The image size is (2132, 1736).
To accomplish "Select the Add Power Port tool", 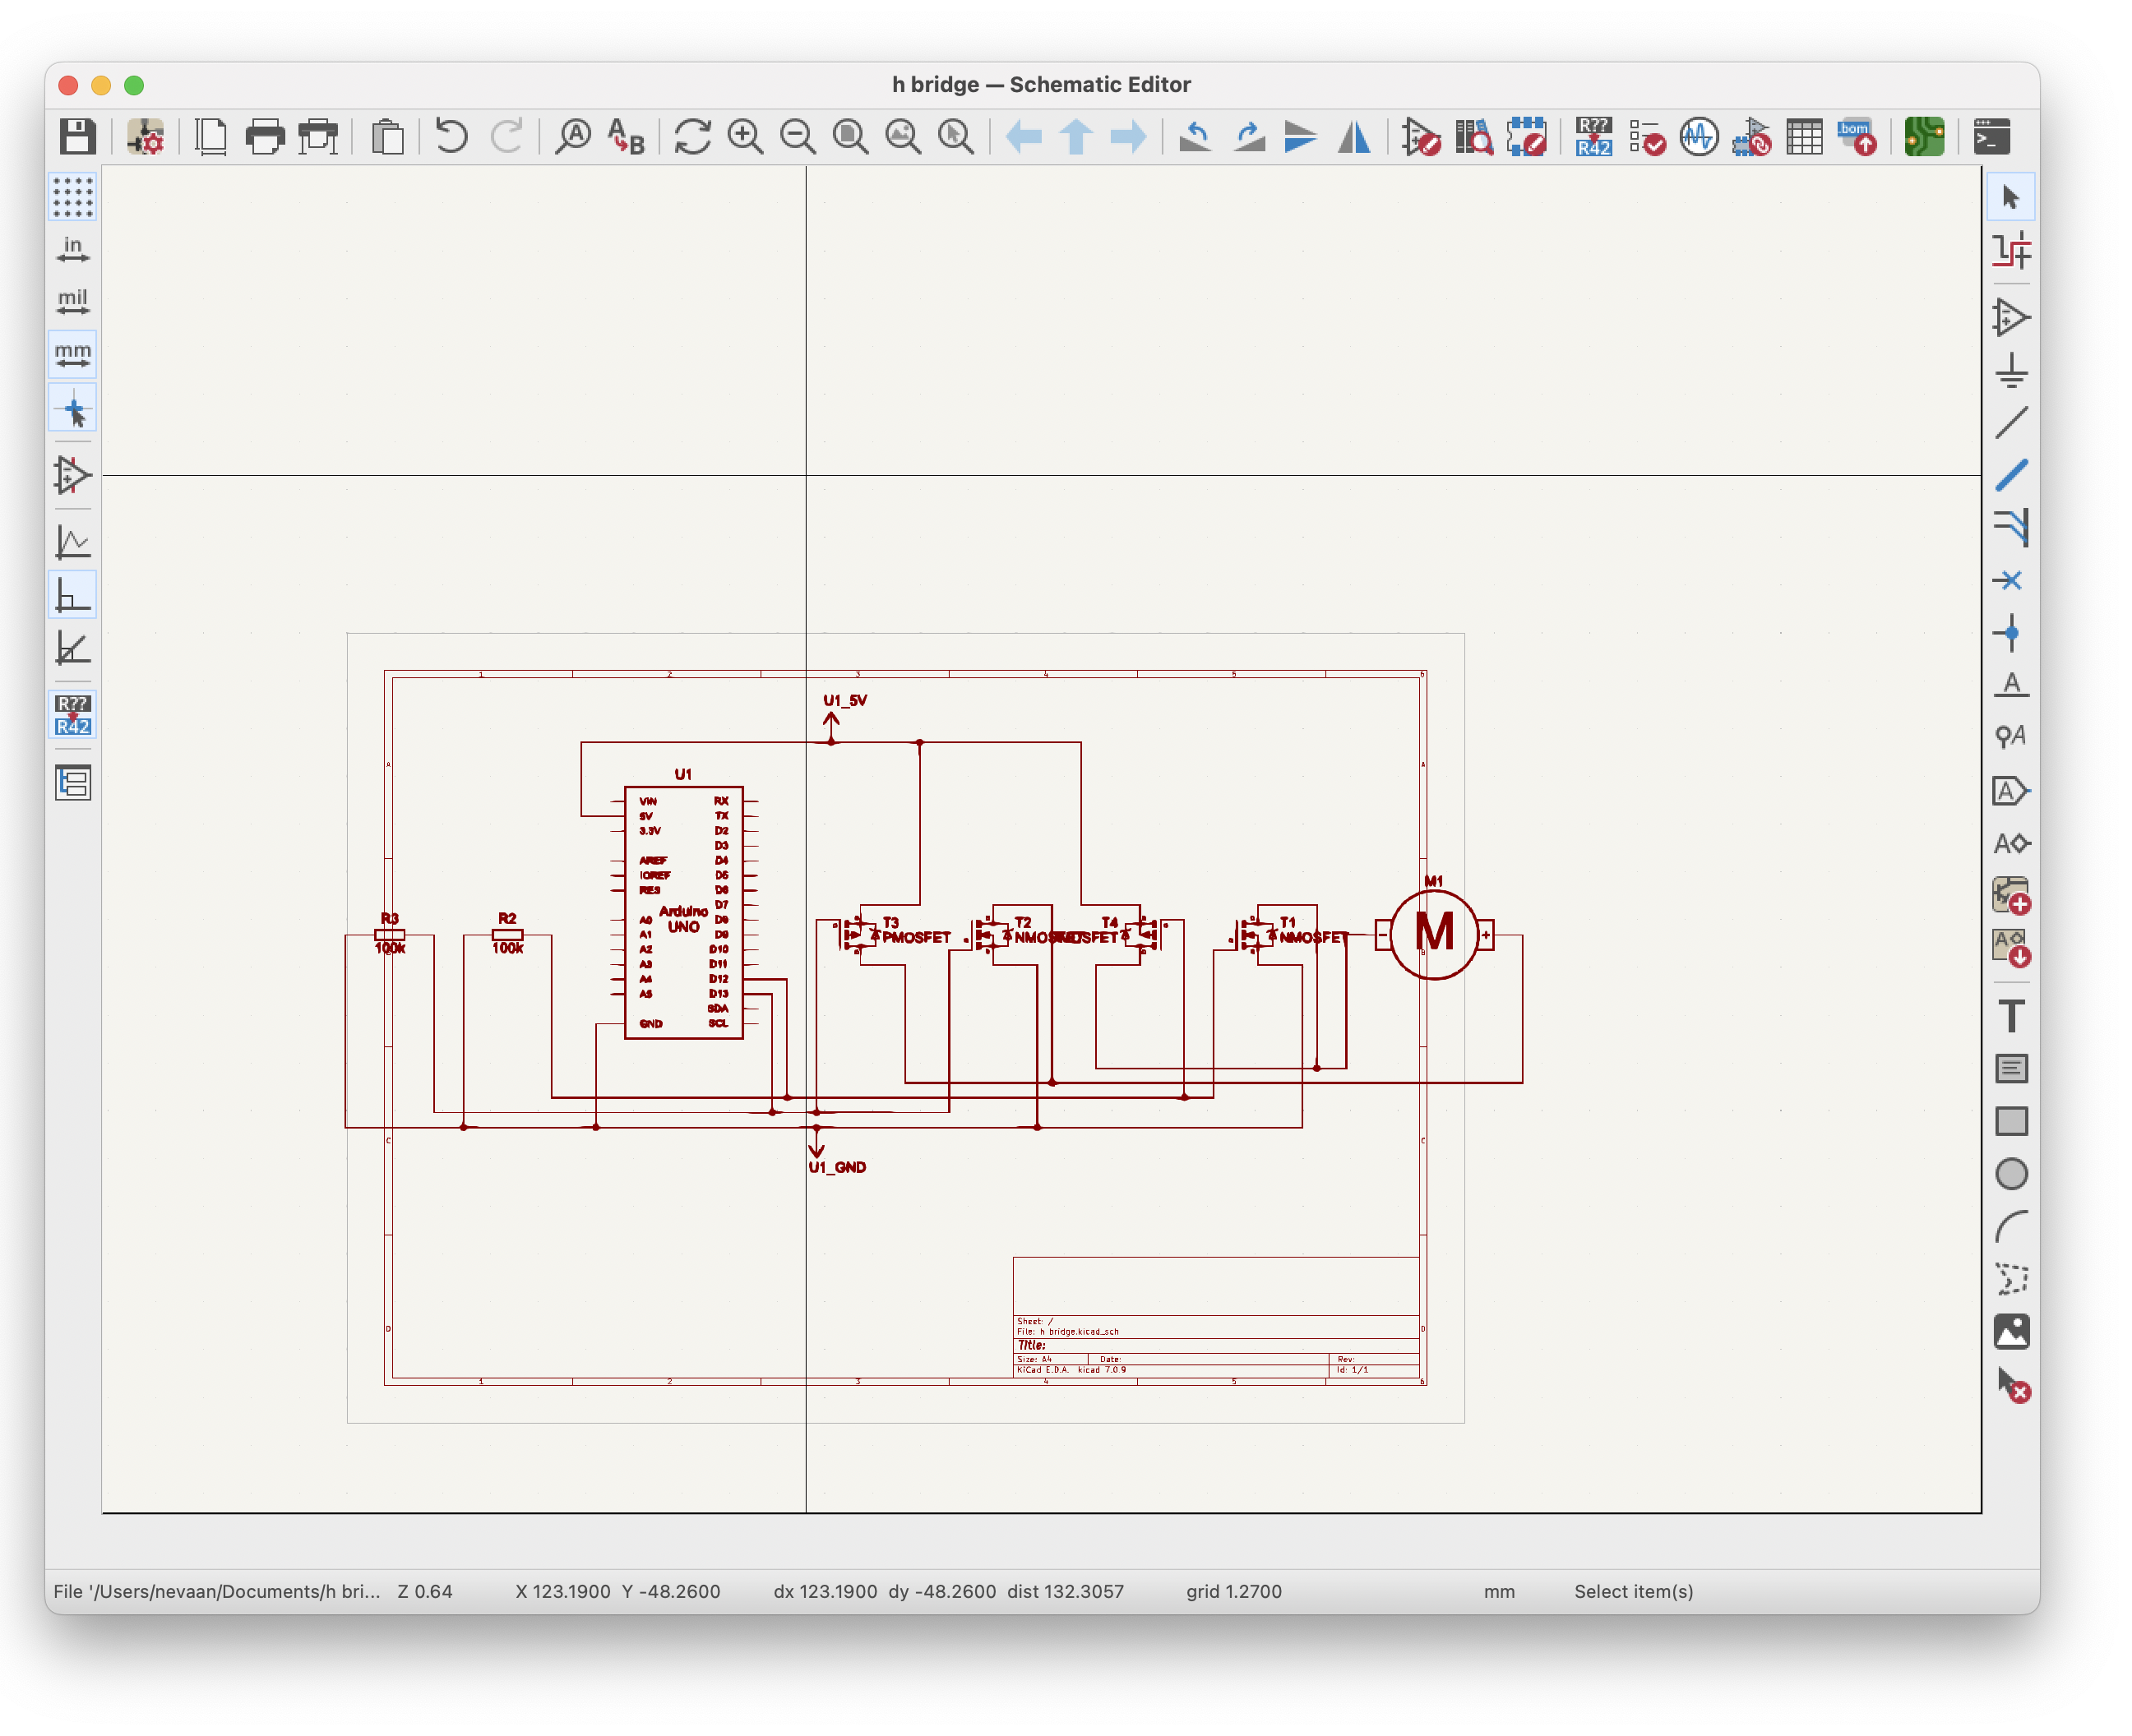I will tap(2013, 372).
